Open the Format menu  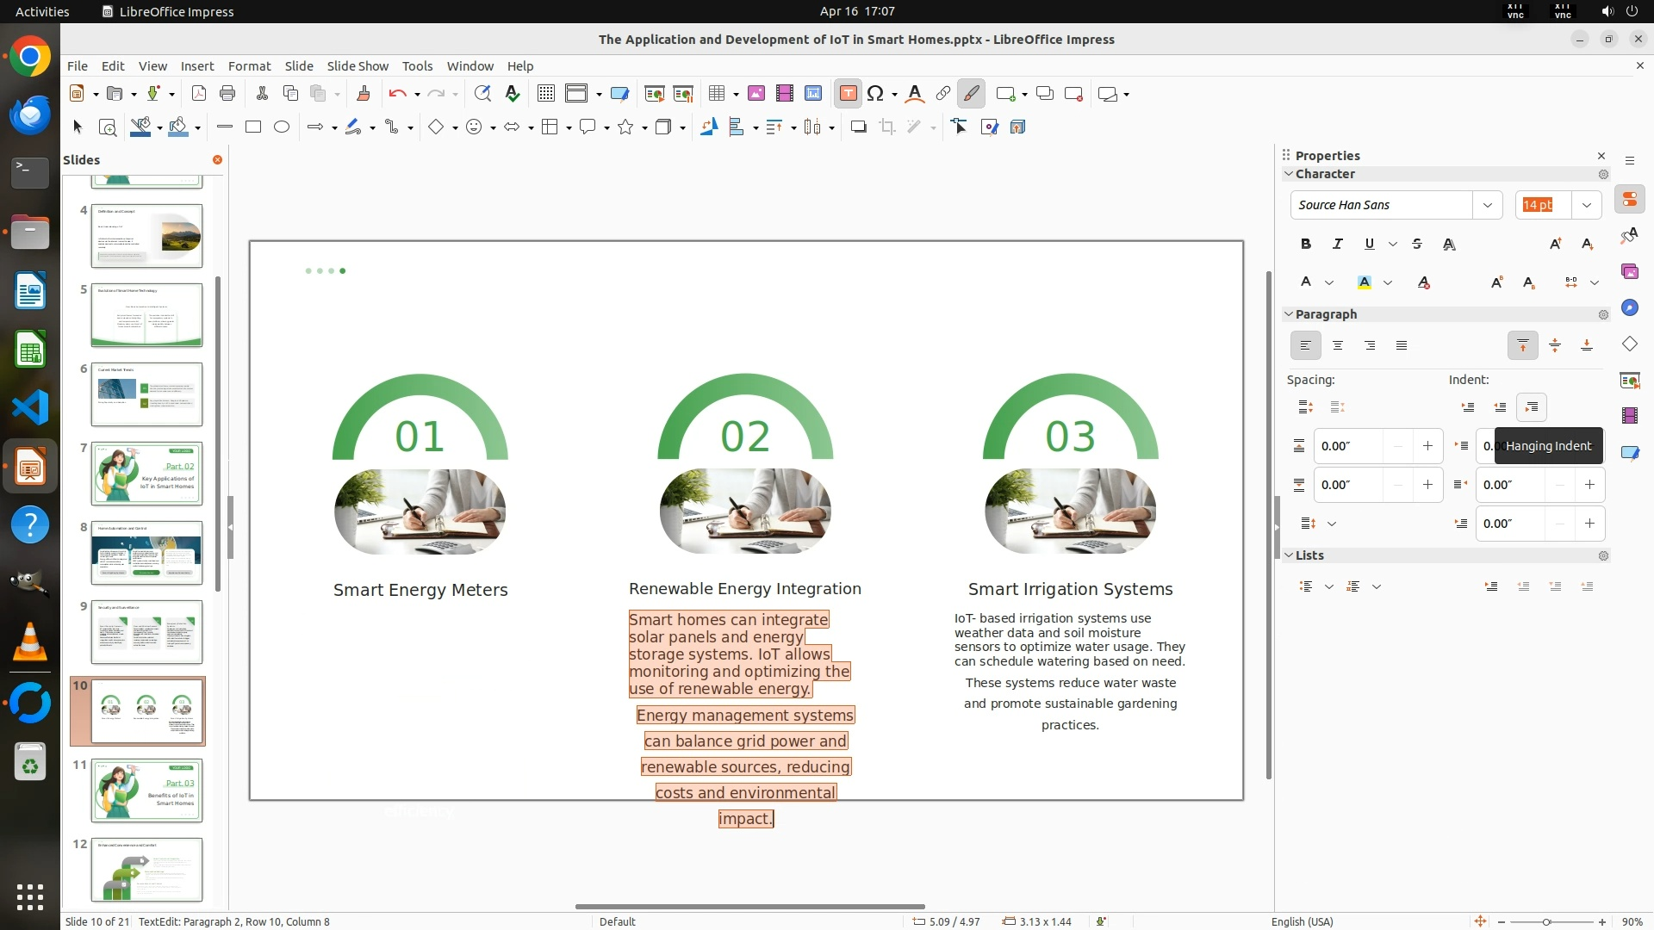[x=249, y=66]
